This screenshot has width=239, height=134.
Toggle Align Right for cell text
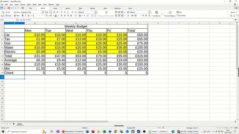[x=68, y=16]
